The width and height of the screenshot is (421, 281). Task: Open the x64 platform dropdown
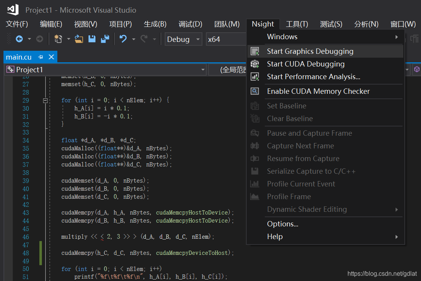226,39
